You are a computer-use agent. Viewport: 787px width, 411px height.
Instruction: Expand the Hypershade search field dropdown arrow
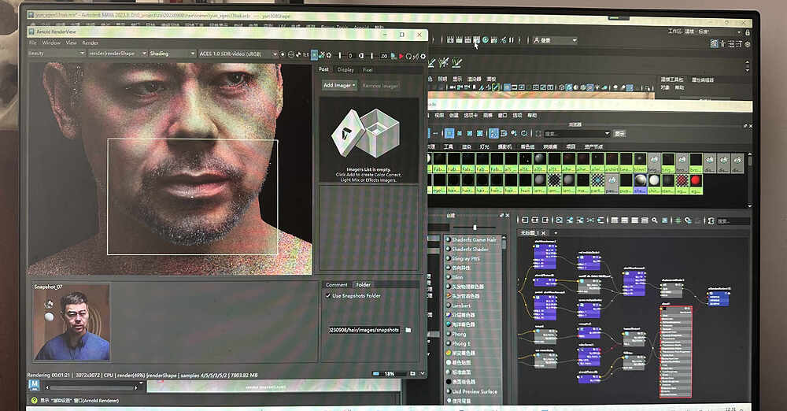(607, 134)
